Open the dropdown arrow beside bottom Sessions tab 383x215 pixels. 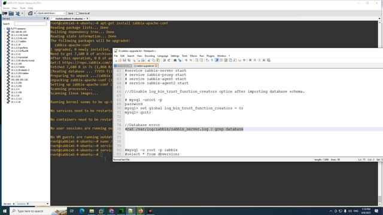tap(47, 204)
